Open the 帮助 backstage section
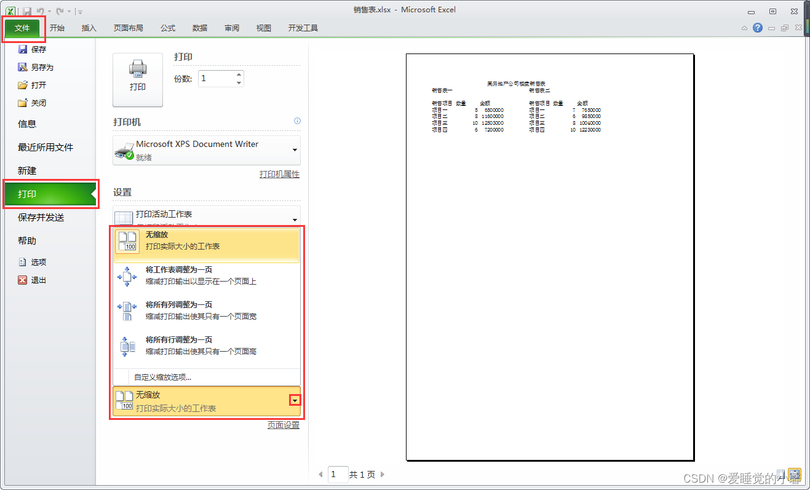Viewport: 810px width, 490px height. click(x=27, y=241)
